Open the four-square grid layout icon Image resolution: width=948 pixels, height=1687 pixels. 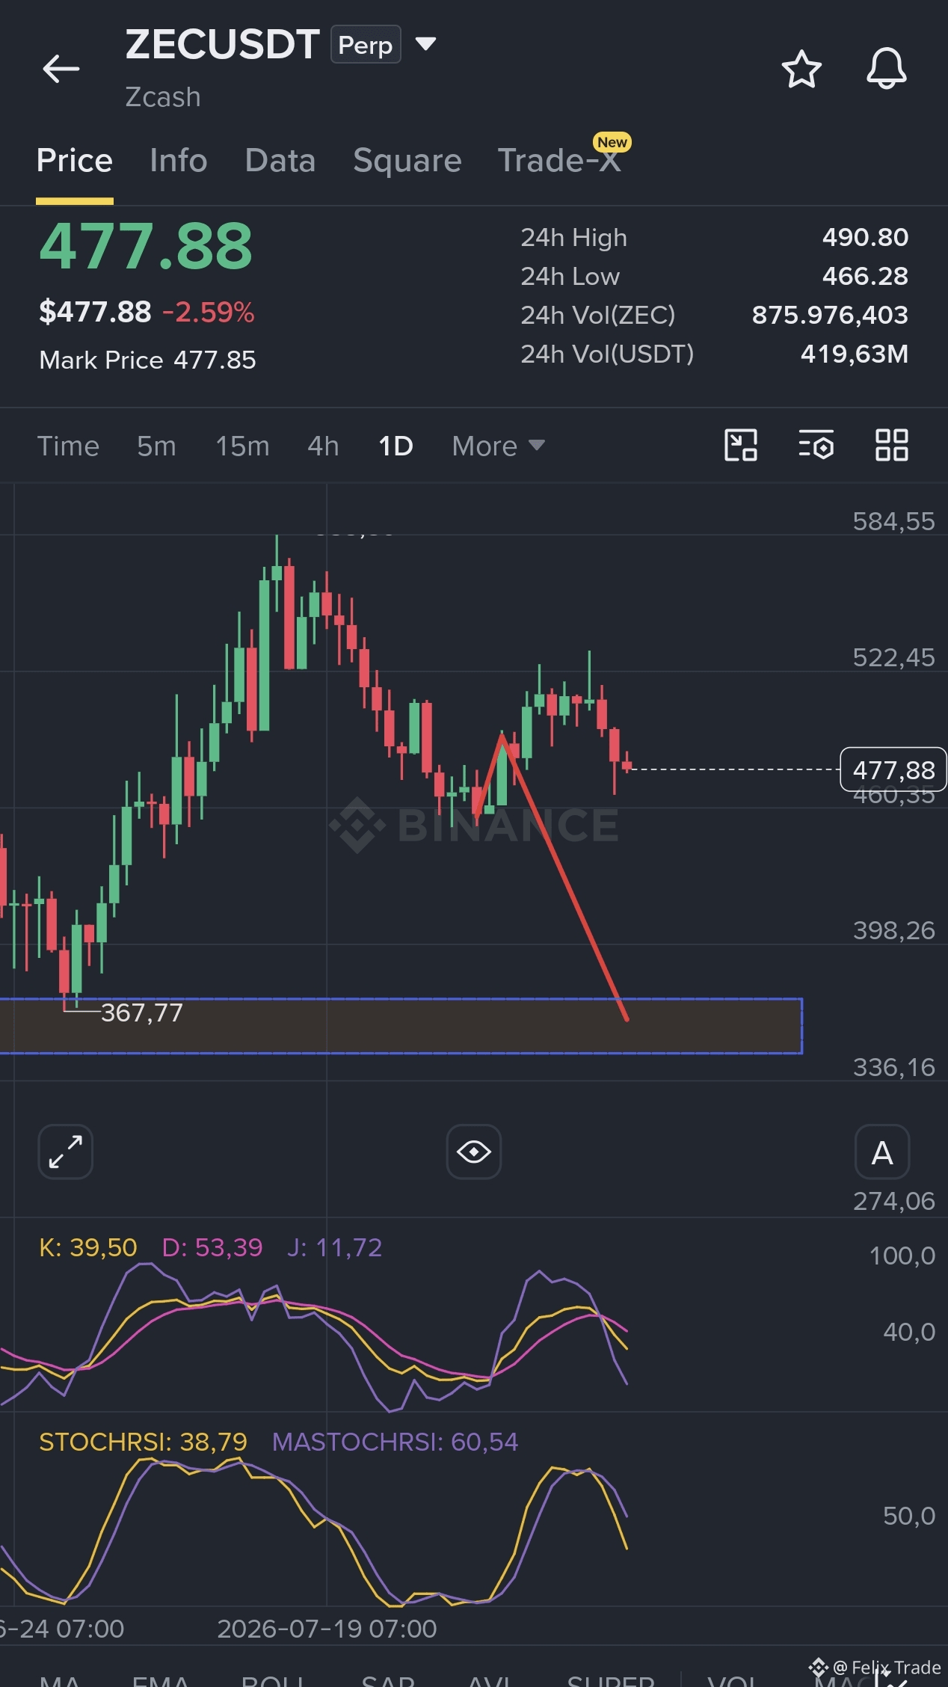coord(892,445)
